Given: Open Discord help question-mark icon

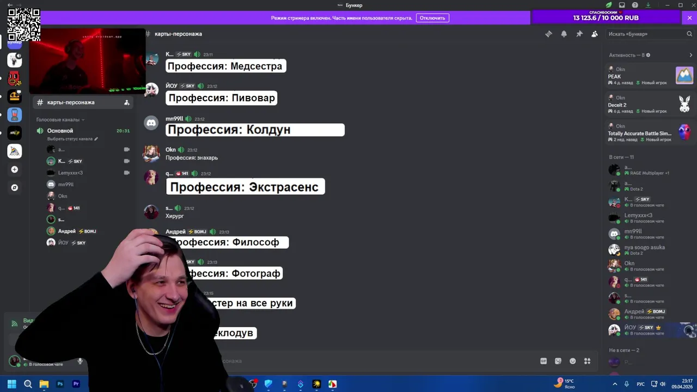Looking at the screenshot, I should click(635, 5).
